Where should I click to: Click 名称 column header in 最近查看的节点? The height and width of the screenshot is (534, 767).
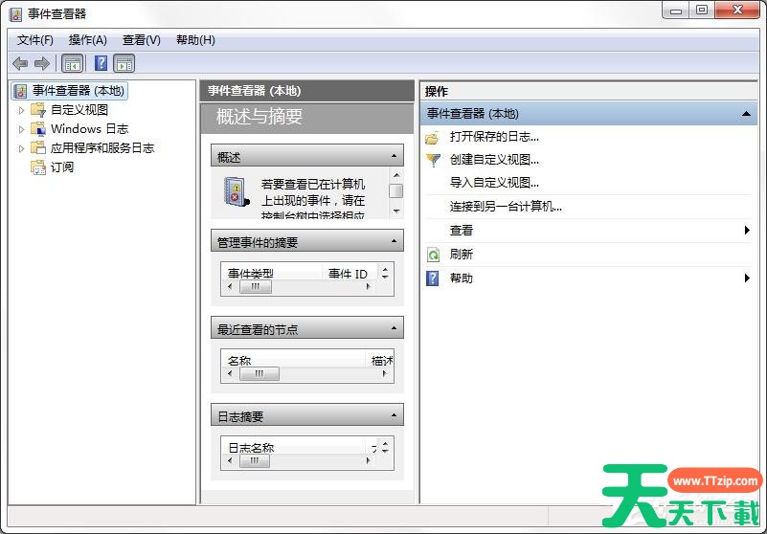239,361
